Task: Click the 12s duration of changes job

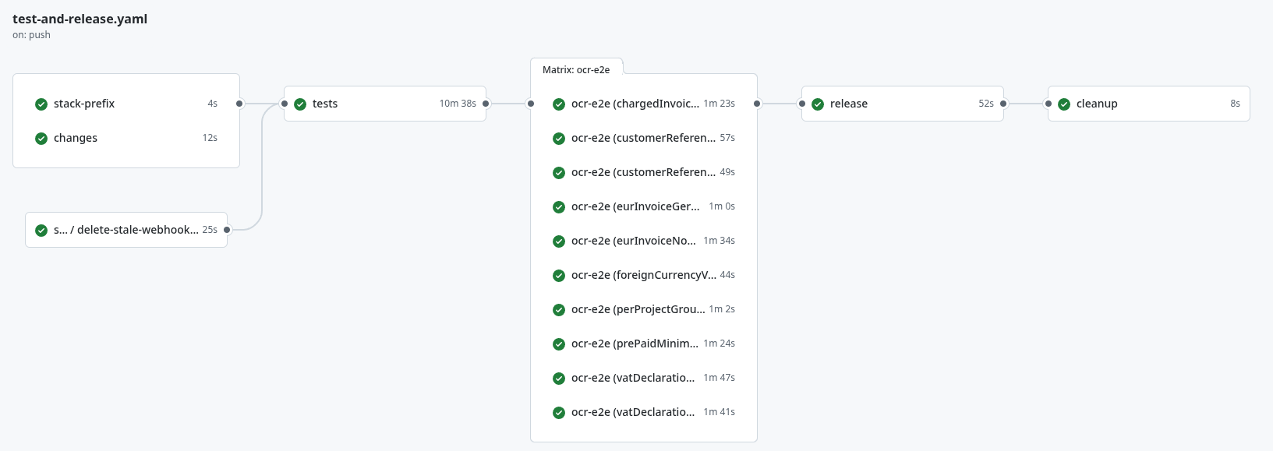Action: pos(210,138)
